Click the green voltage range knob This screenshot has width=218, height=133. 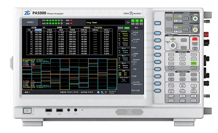click(195, 19)
